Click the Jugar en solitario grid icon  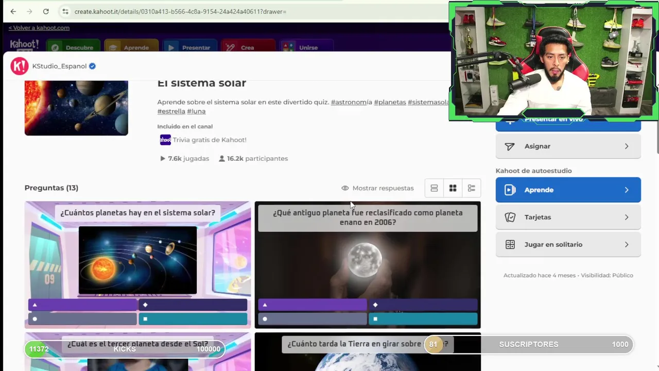coord(510,244)
